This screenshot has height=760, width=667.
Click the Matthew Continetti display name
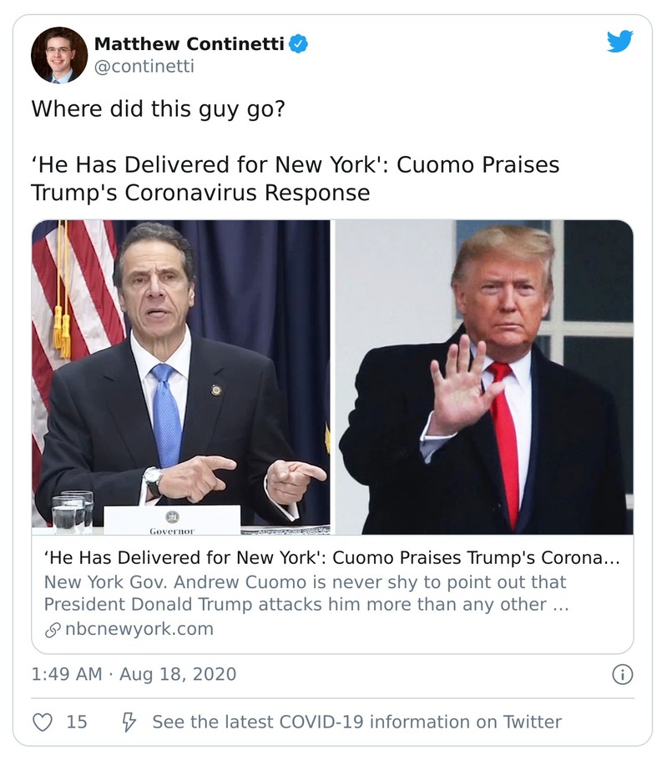tap(188, 46)
